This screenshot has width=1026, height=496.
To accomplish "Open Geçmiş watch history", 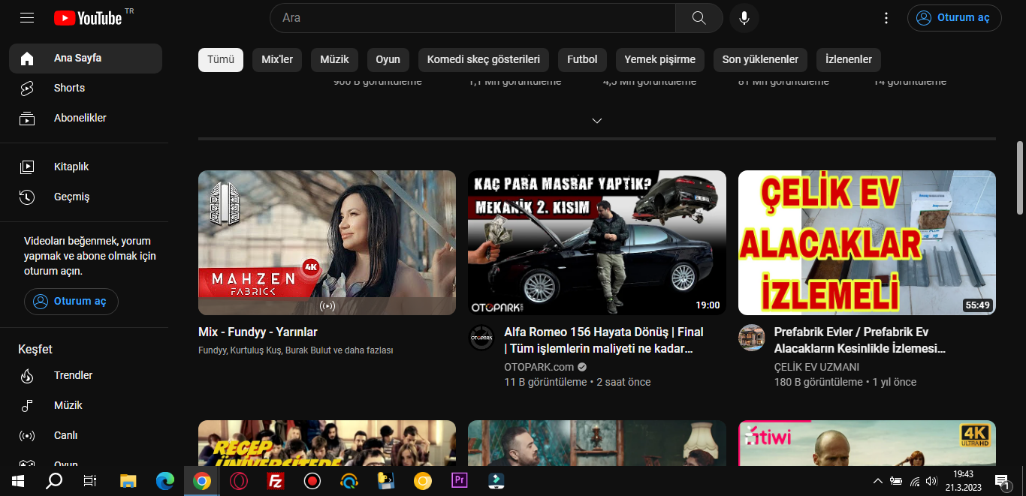I will 86,197.
